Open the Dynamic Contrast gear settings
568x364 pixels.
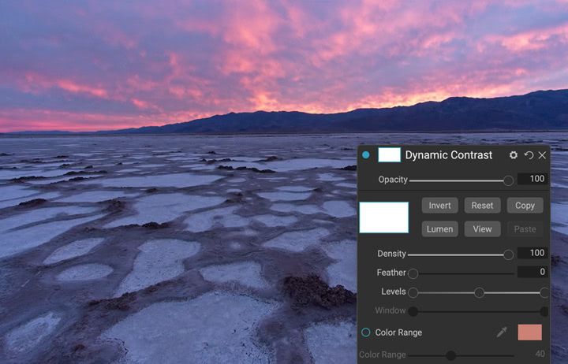tap(514, 155)
